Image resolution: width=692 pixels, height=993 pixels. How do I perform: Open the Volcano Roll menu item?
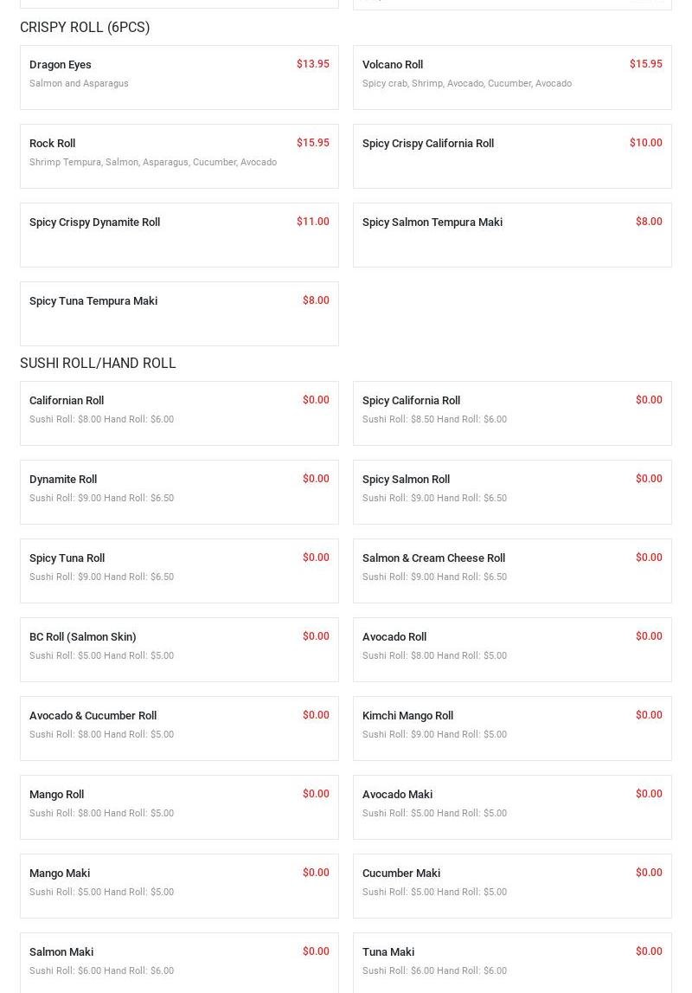click(393, 65)
